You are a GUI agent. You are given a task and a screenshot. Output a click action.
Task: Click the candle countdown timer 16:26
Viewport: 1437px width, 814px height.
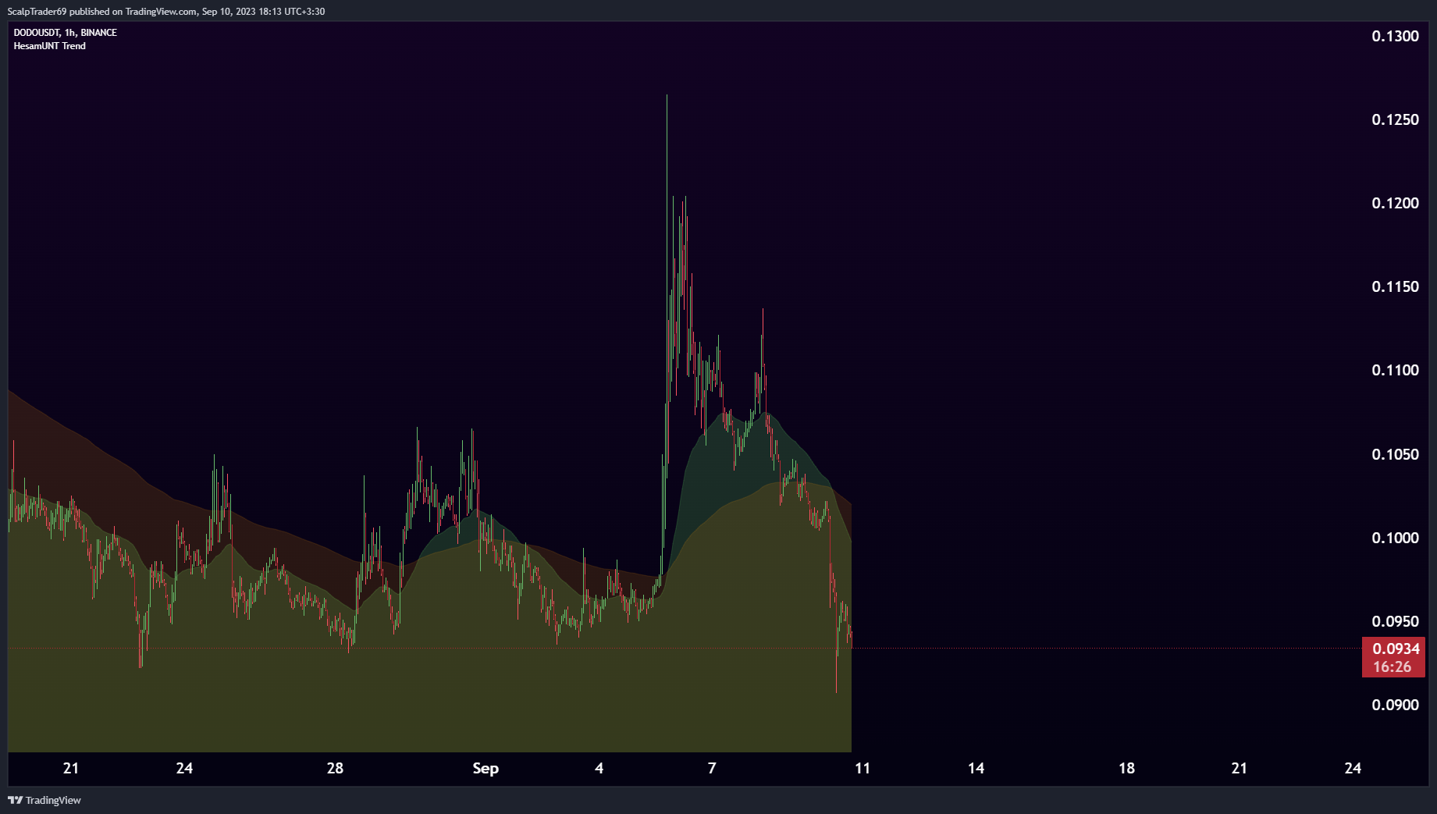pyautogui.click(x=1393, y=666)
